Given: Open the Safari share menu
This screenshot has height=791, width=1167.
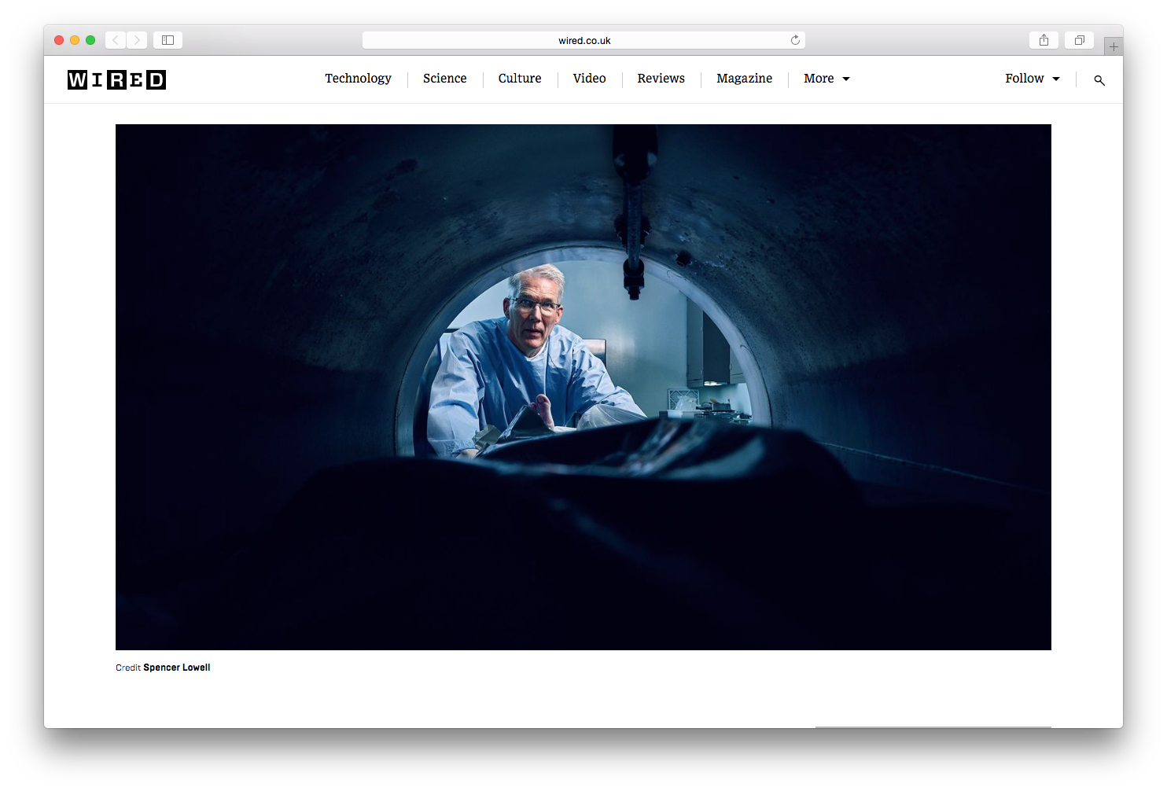Looking at the screenshot, I should click(x=1044, y=40).
